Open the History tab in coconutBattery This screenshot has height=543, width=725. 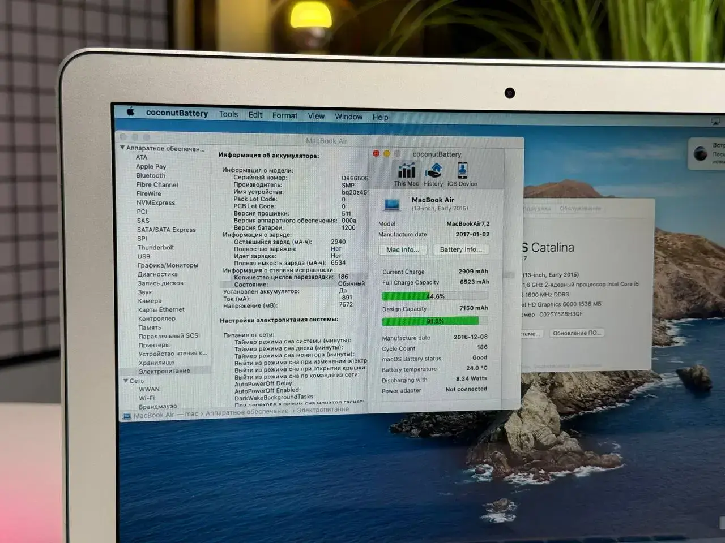coord(433,174)
